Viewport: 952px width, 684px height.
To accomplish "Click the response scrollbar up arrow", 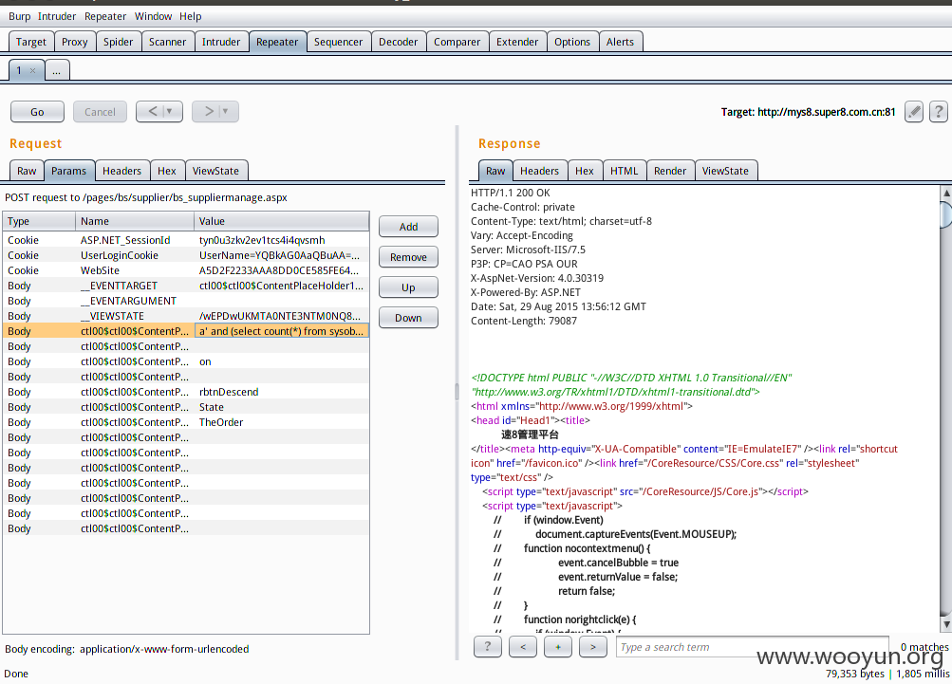I will [946, 193].
